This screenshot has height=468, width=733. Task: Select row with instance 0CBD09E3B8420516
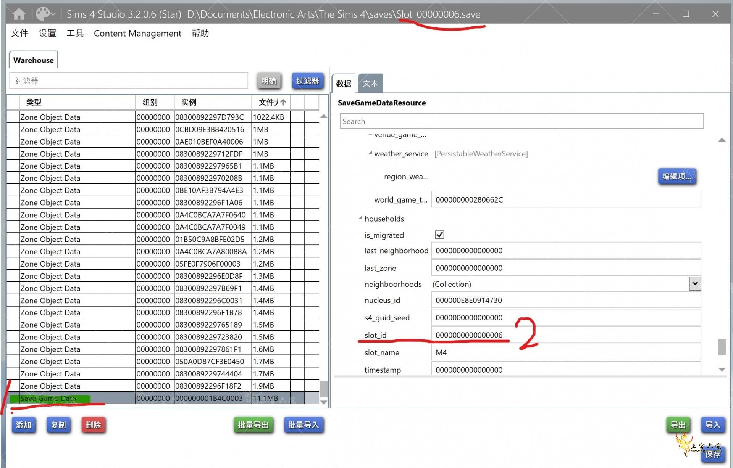[163, 129]
